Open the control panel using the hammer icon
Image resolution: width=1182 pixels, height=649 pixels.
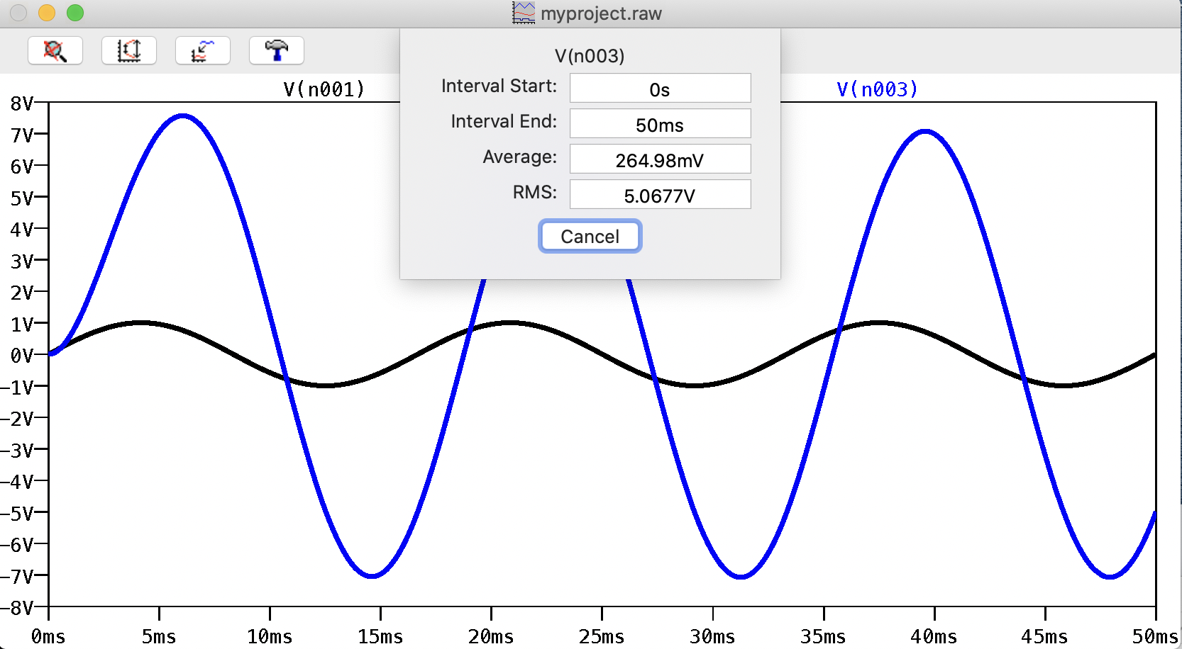pyautogui.click(x=277, y=50)
